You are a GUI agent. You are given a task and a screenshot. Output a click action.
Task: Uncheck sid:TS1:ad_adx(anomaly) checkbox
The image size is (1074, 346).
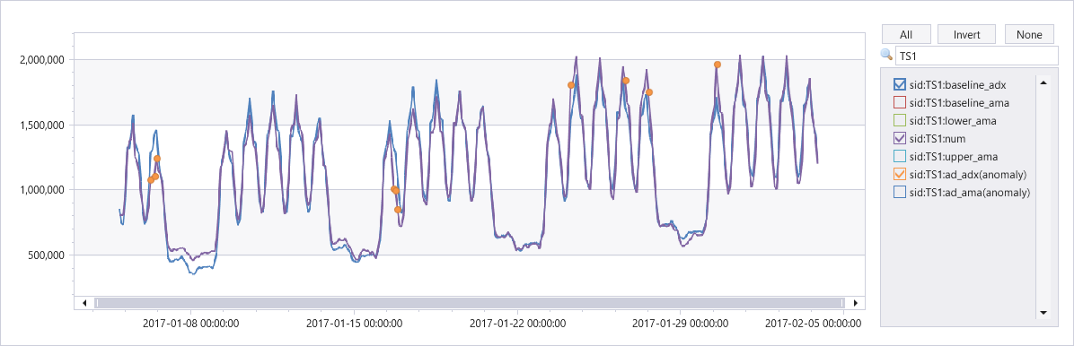900,175
